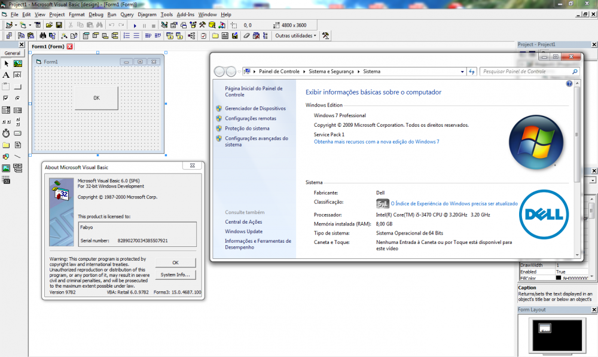The width and height of the screenshot is (598, 357).
Task: Click the FillColor property color swatch
Action: (x=559, y=278)
